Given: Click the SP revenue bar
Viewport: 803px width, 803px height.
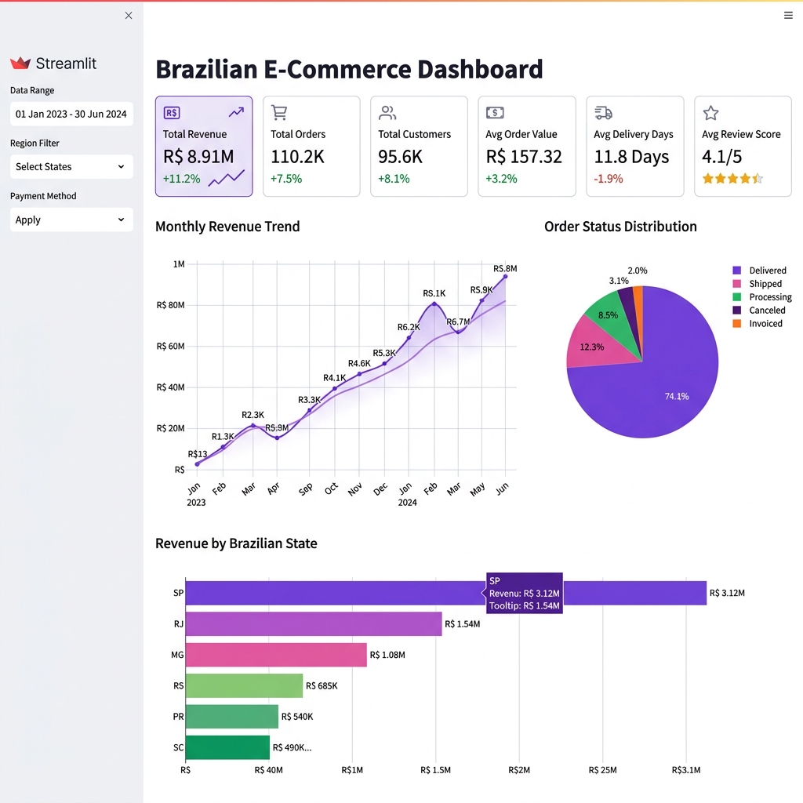Looking at the screenshot, I should 445,593.
